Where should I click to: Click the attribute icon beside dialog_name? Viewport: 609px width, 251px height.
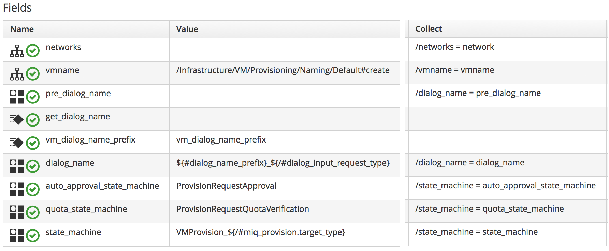(x=17, y=166)
